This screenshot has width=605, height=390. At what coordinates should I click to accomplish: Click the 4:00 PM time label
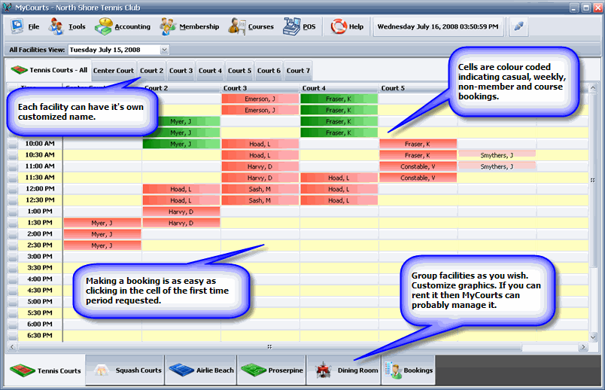coord(40,279)
